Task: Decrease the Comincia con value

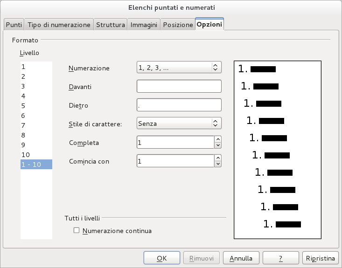Action: coord(217,164)
